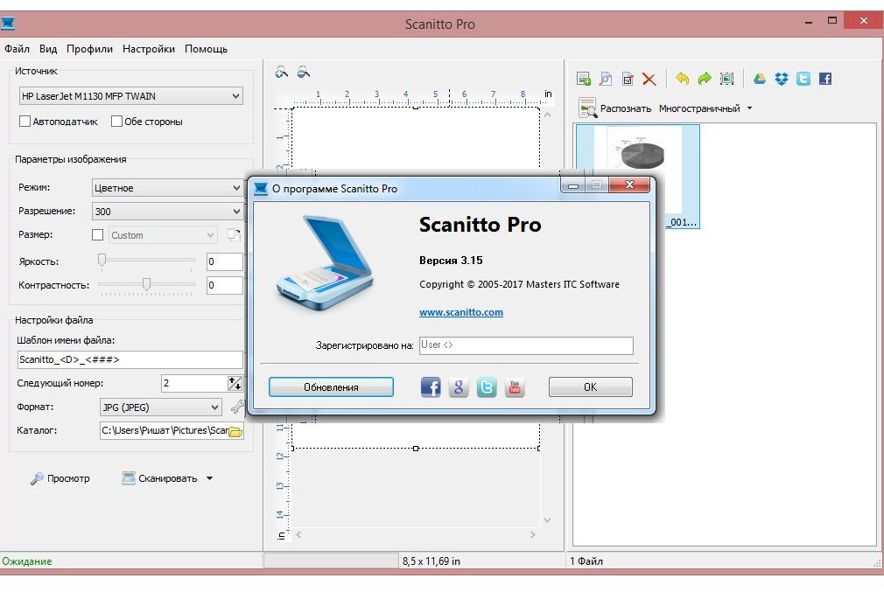This screenshot has width=884, height=592.
Task: Click the Яркость slider handle
Action: (102, 260)
